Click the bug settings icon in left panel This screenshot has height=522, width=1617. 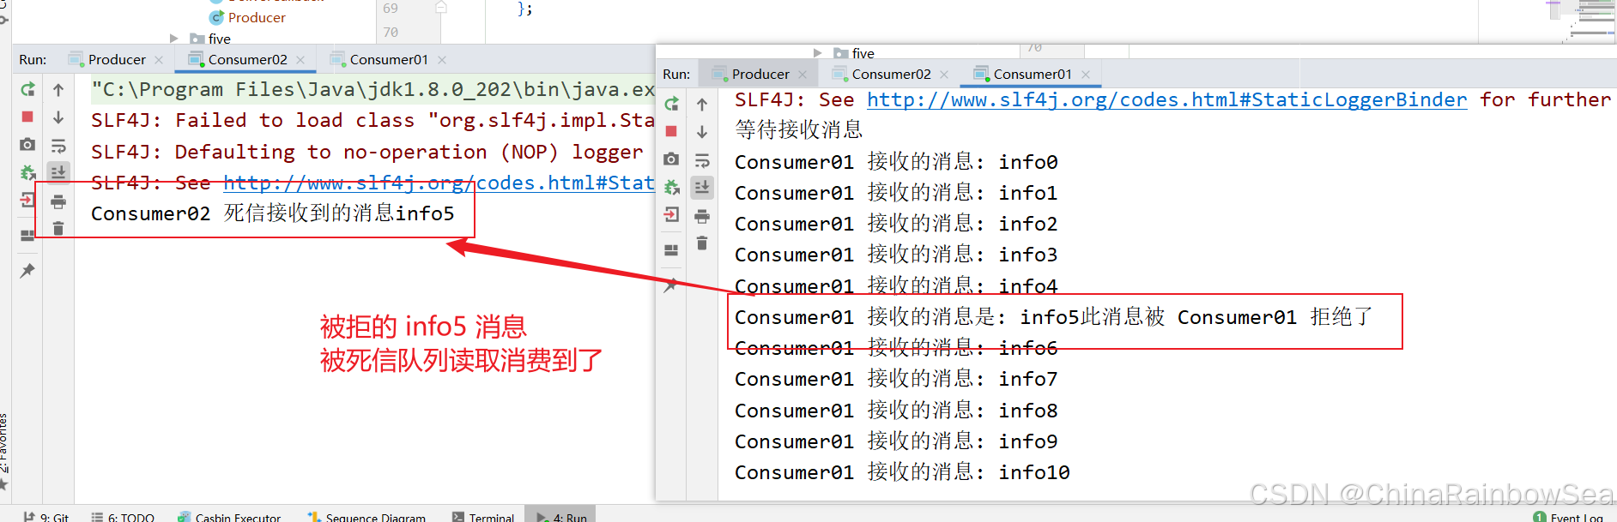27,172
